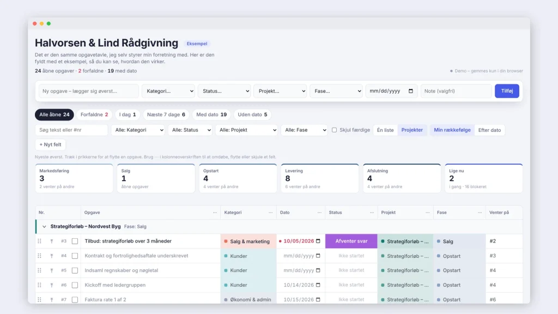Open the Projekt column options menu
Viewport: 558px width, 314px height.
pyautogui.click(x=427, y=213)
